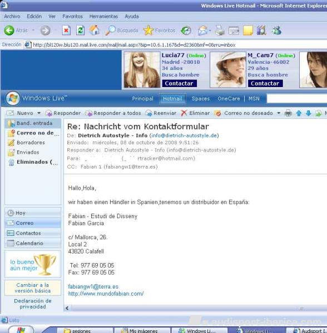
Task: Open http://www.mundofabian.com/ link
Action: 106,294
